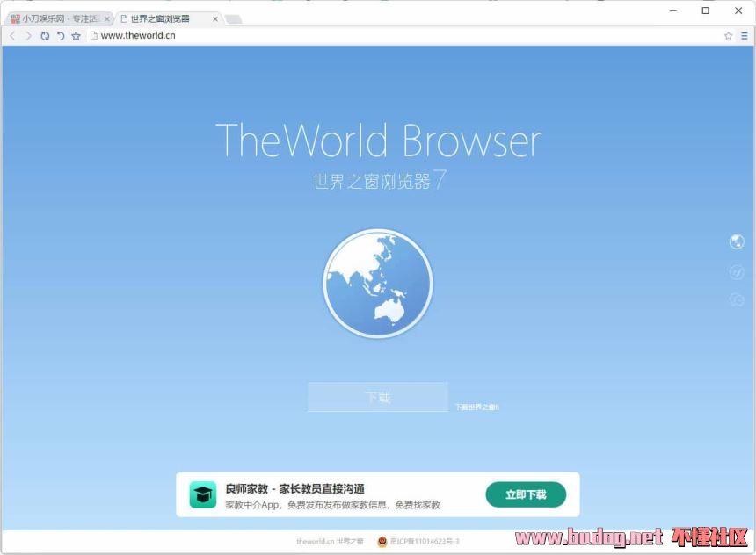Click the www.theworld.cn address field

point(405,36)
